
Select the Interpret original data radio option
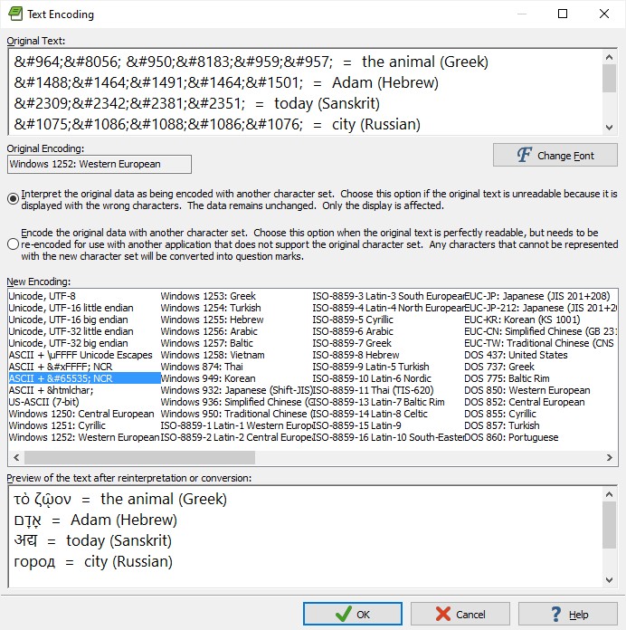pyautogui.click(x=13, y=198)
